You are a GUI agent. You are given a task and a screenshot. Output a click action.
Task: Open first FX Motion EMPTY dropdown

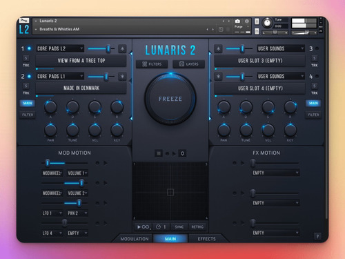pos(275,173)
